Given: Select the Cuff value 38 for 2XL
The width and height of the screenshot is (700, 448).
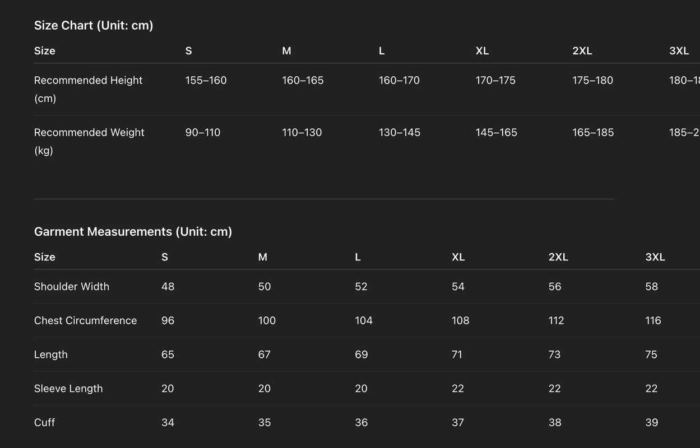Looking at the screenshot, I should [555, 422].
